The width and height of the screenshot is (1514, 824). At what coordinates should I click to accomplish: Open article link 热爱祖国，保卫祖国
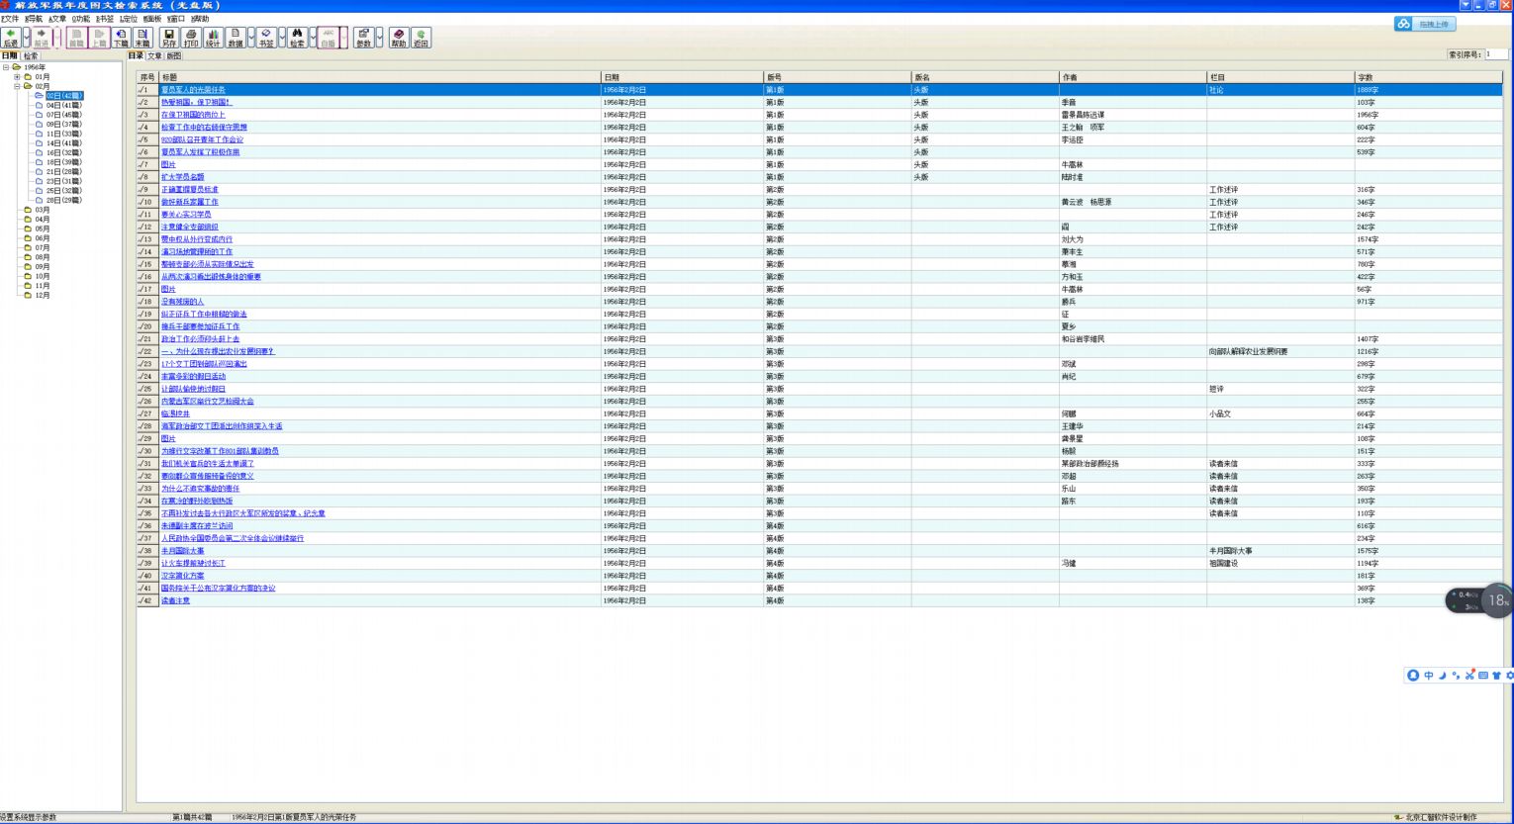[196, 102]
